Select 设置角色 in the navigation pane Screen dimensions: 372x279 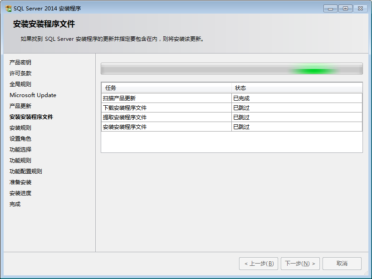[20, 138]
